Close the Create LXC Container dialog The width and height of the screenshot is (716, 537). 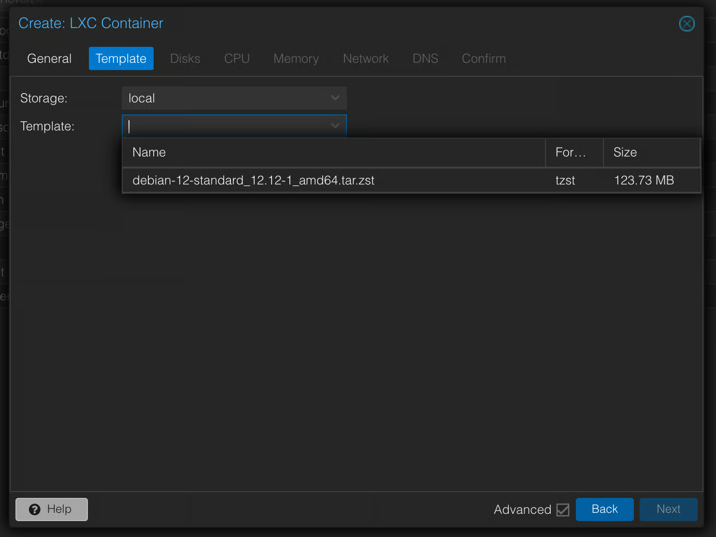pos(687,24)
